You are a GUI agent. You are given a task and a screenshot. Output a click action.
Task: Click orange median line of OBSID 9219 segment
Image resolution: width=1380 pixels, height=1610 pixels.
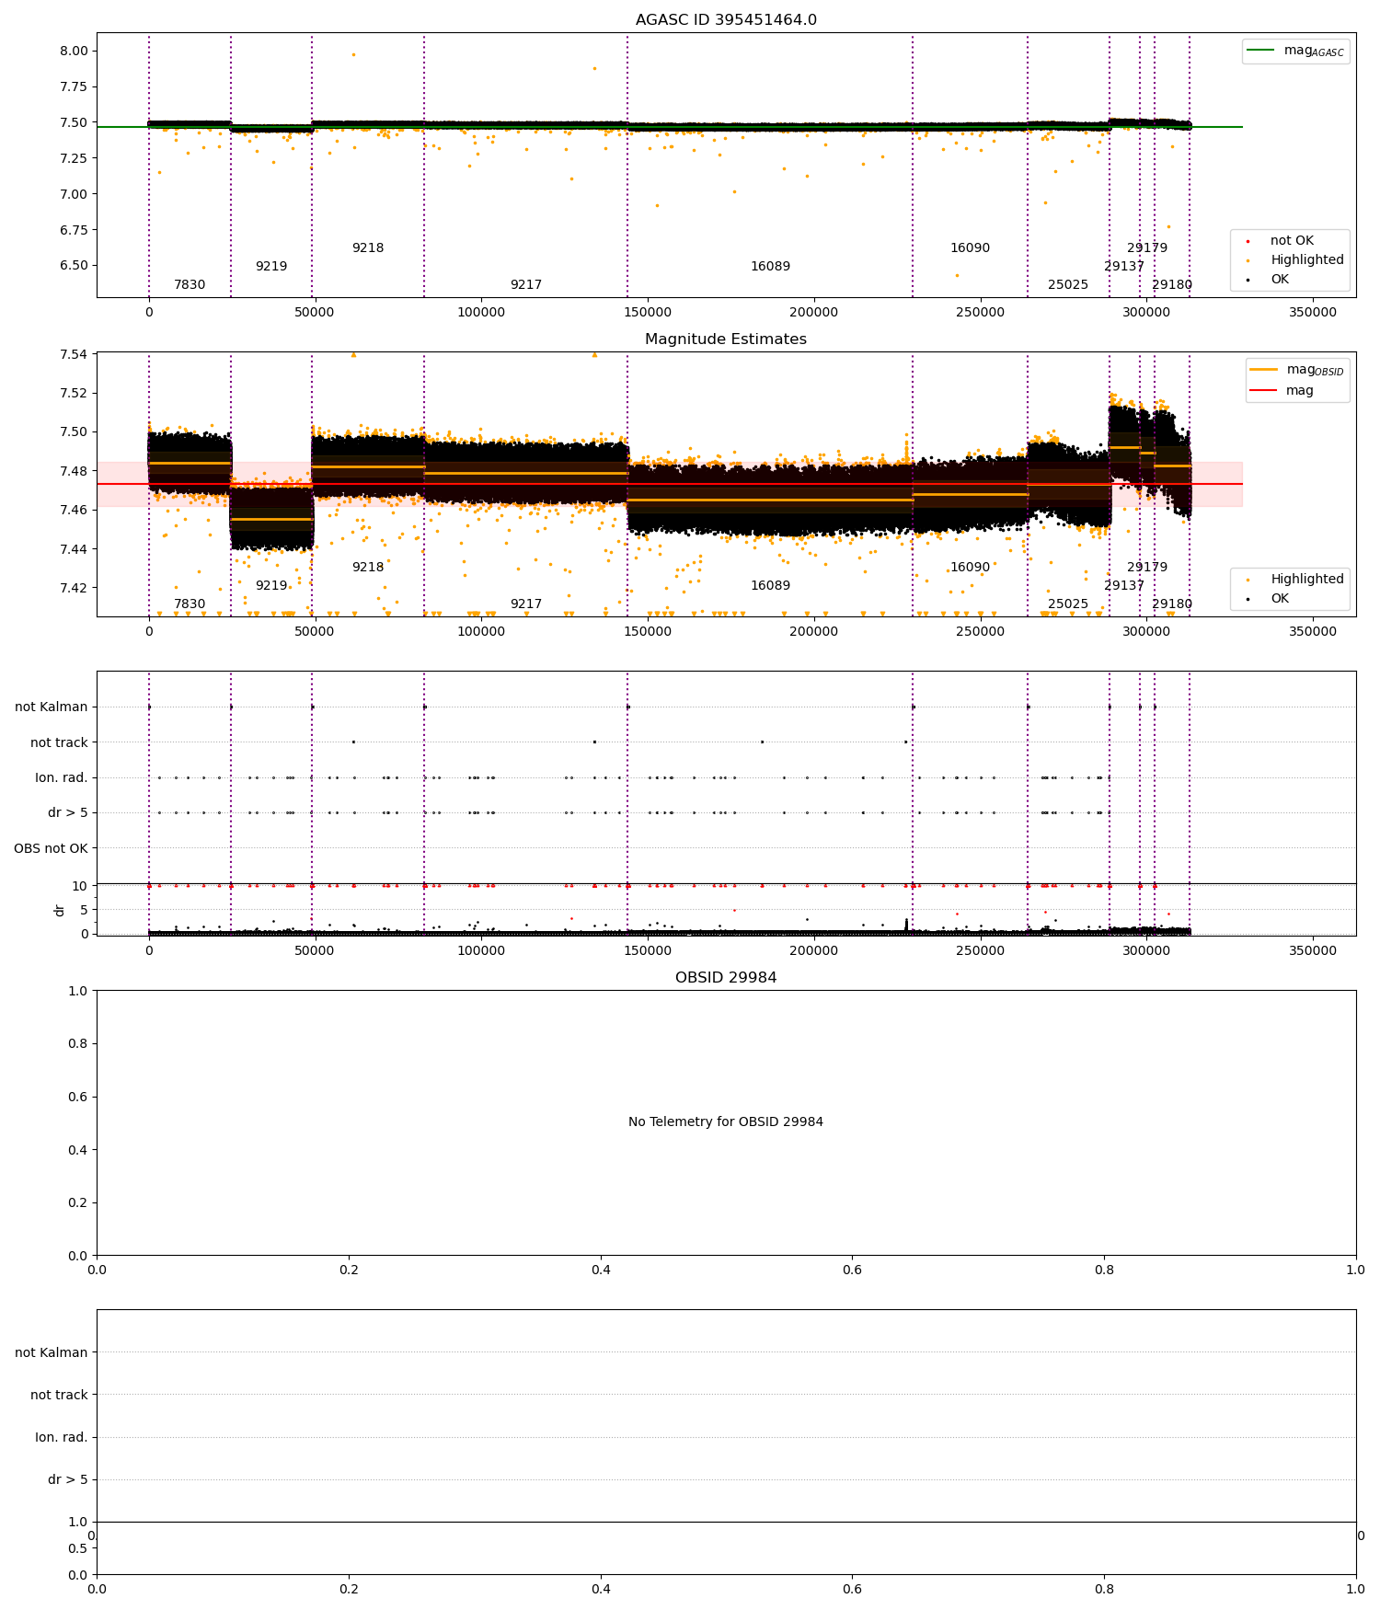[271, 520]
